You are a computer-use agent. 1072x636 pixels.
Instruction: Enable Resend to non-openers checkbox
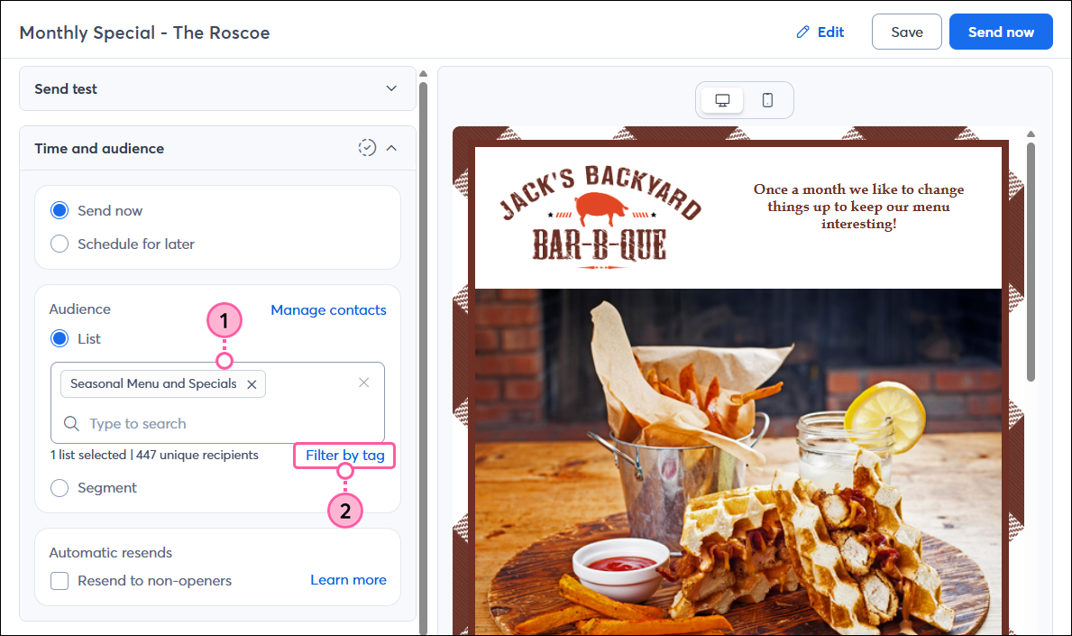[60, 581]
